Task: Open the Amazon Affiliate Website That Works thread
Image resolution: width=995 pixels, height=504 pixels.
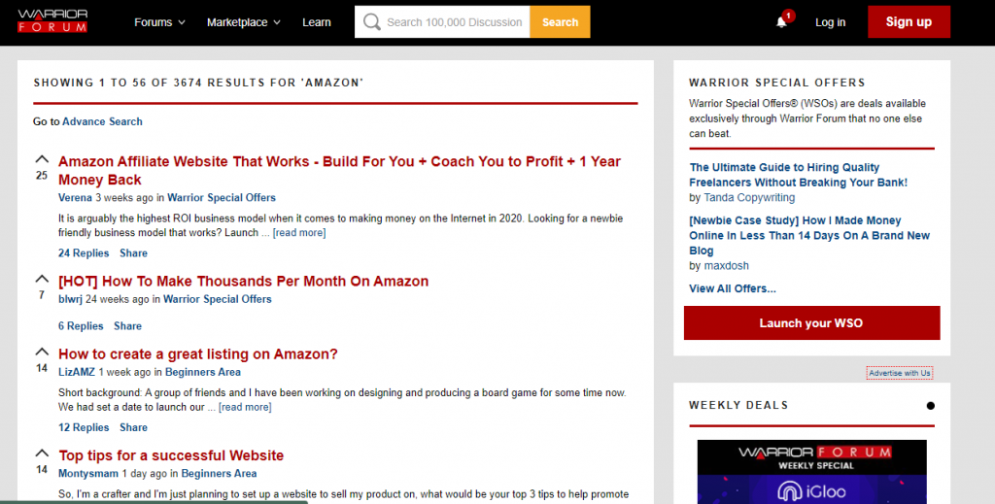Action: click(x=339, y=171)
